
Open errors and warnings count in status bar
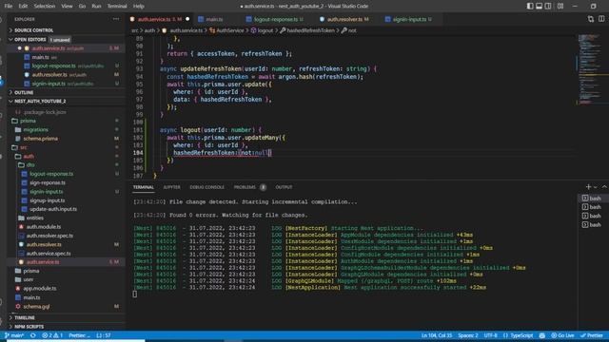(x=52, y=335)
